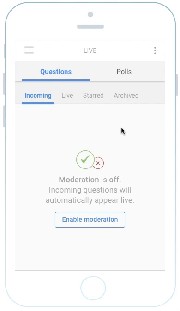Click the phone's lower-left volume button

(4, 116)
